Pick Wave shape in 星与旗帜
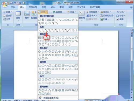The image size is (134, 101). (x=46, y=94)
